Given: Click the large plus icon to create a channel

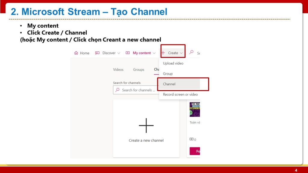Looking at the screenshot, I should click(x=146, y=126).
